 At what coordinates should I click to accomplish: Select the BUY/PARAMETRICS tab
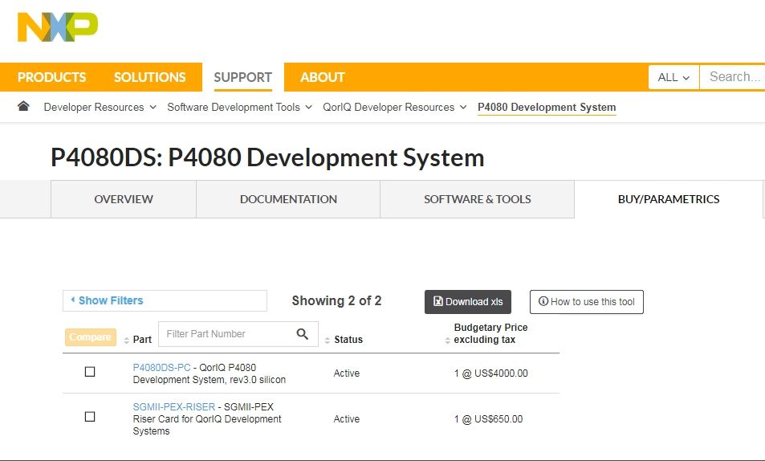[x=669, y=199]
